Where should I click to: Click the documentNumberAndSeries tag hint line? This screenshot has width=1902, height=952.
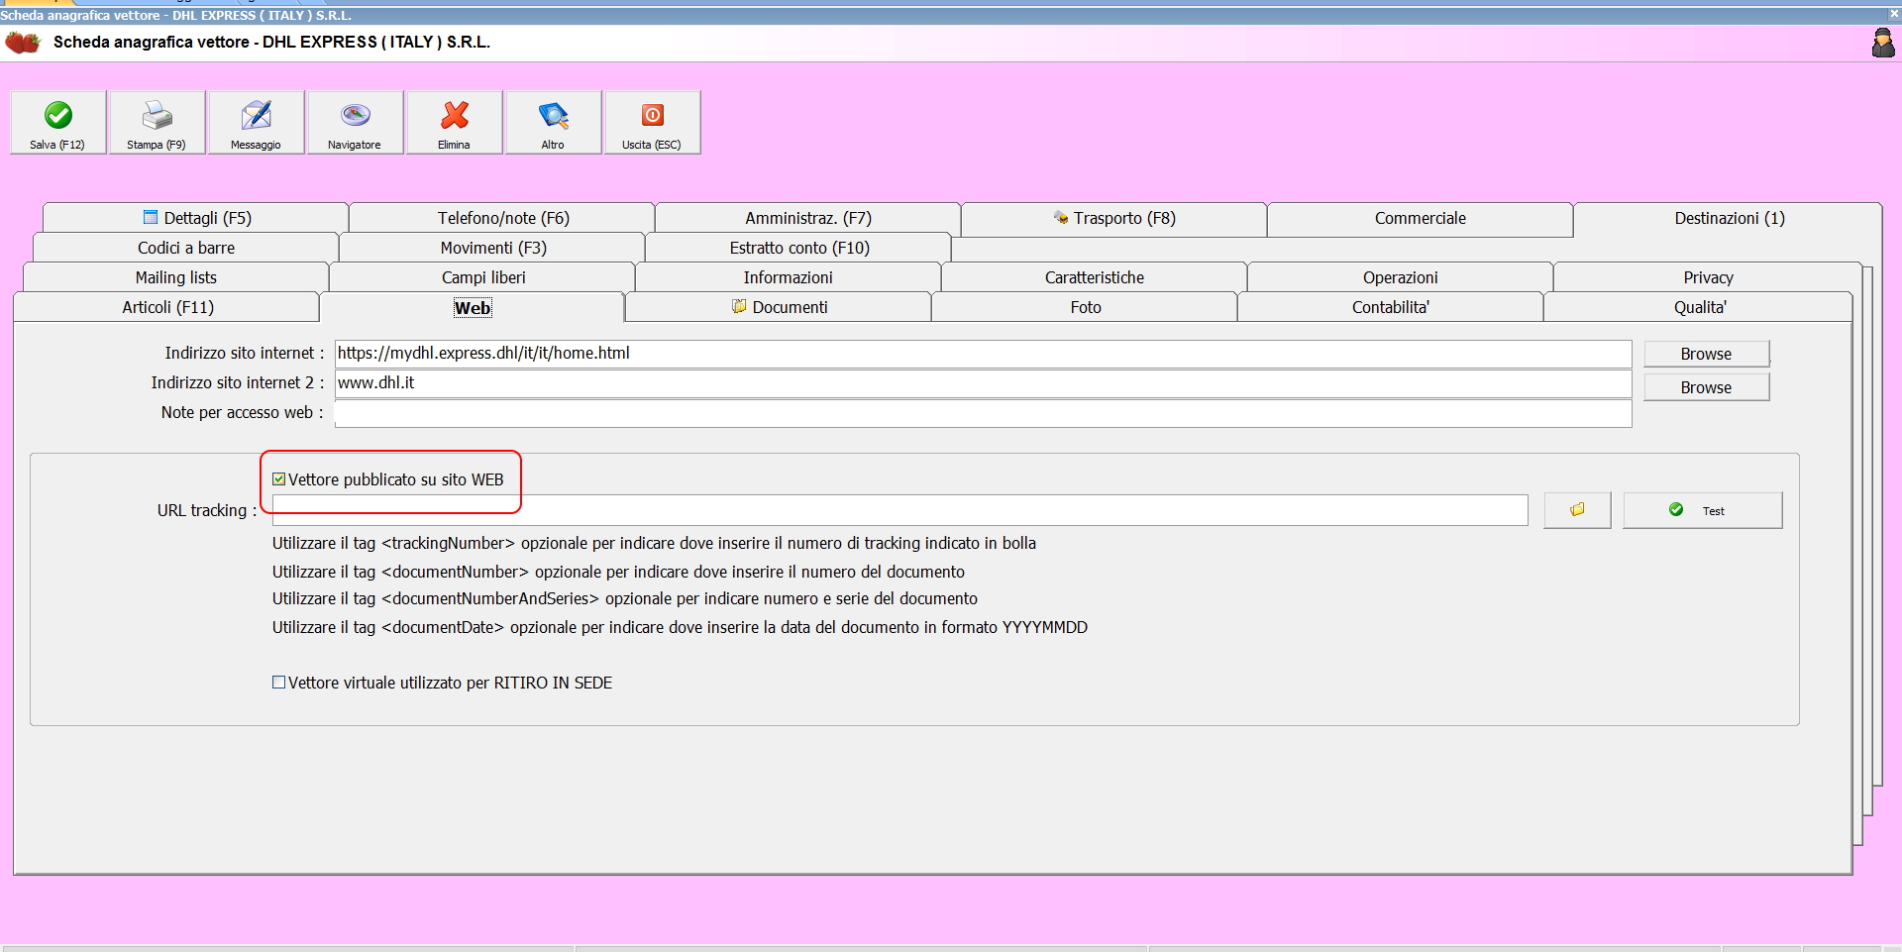pos(625,598)
